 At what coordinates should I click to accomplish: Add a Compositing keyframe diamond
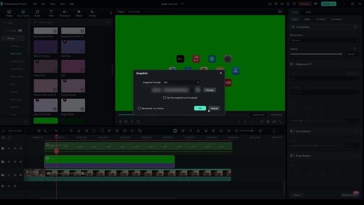tap(355, 27)
